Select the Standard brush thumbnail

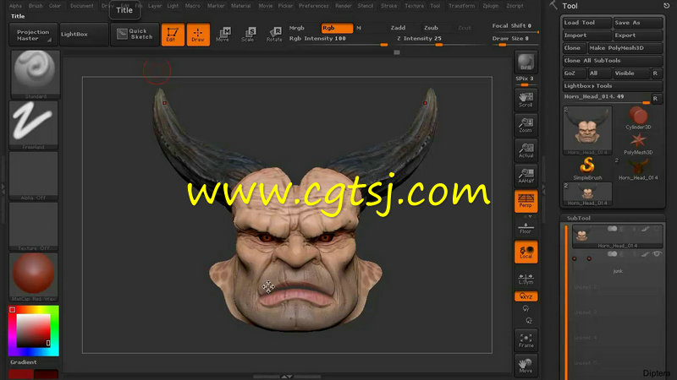(35, 74)
